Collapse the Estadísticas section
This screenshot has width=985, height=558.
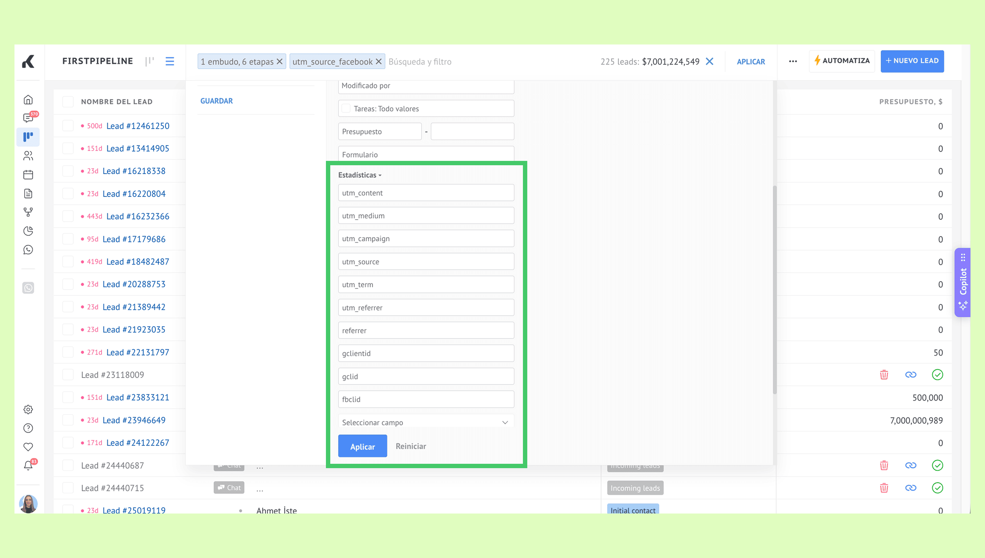(x=359, y=175)
